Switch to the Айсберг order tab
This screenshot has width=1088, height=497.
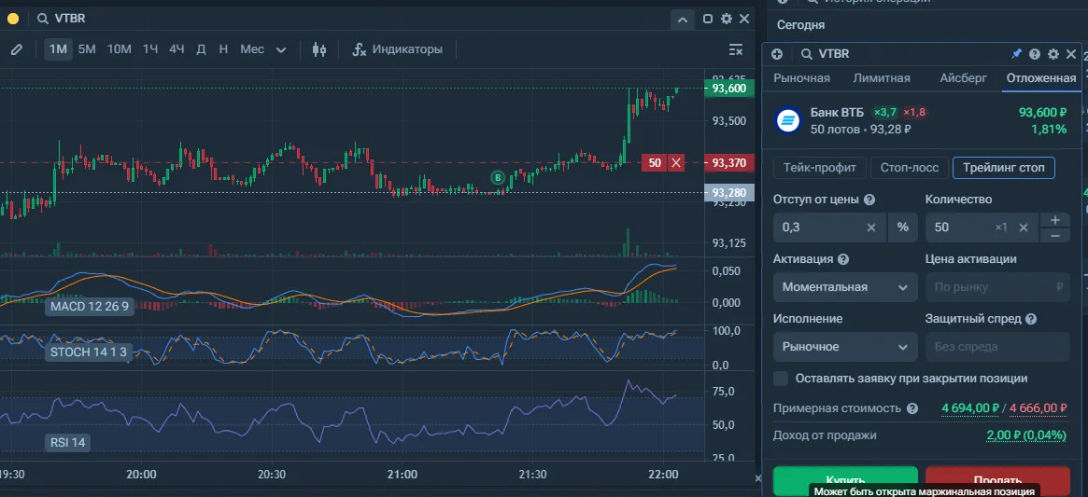click(963, 78)
